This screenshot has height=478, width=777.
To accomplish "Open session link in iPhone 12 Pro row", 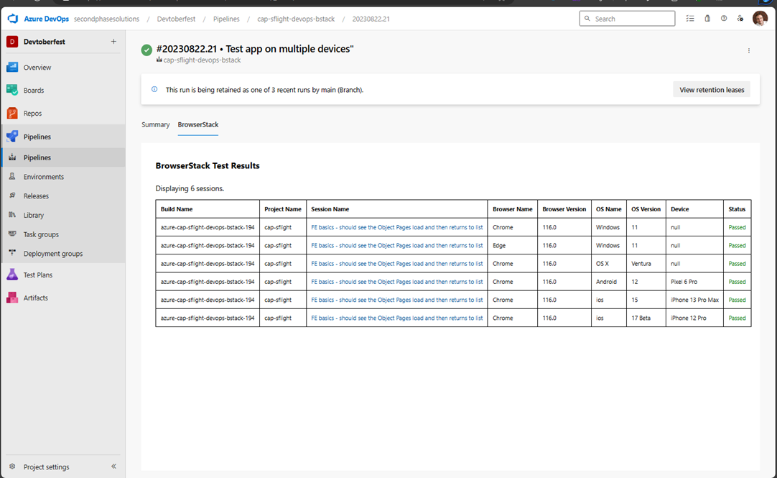I will (x=397, y=318).
